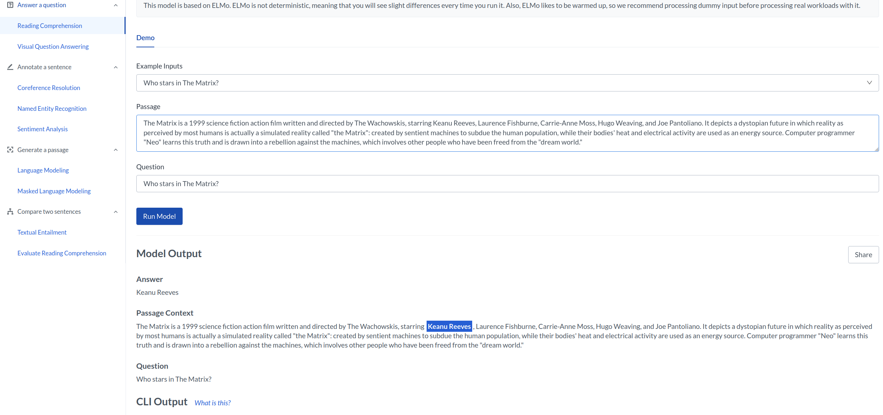Click the CLI Output heading

coord(162,402)
